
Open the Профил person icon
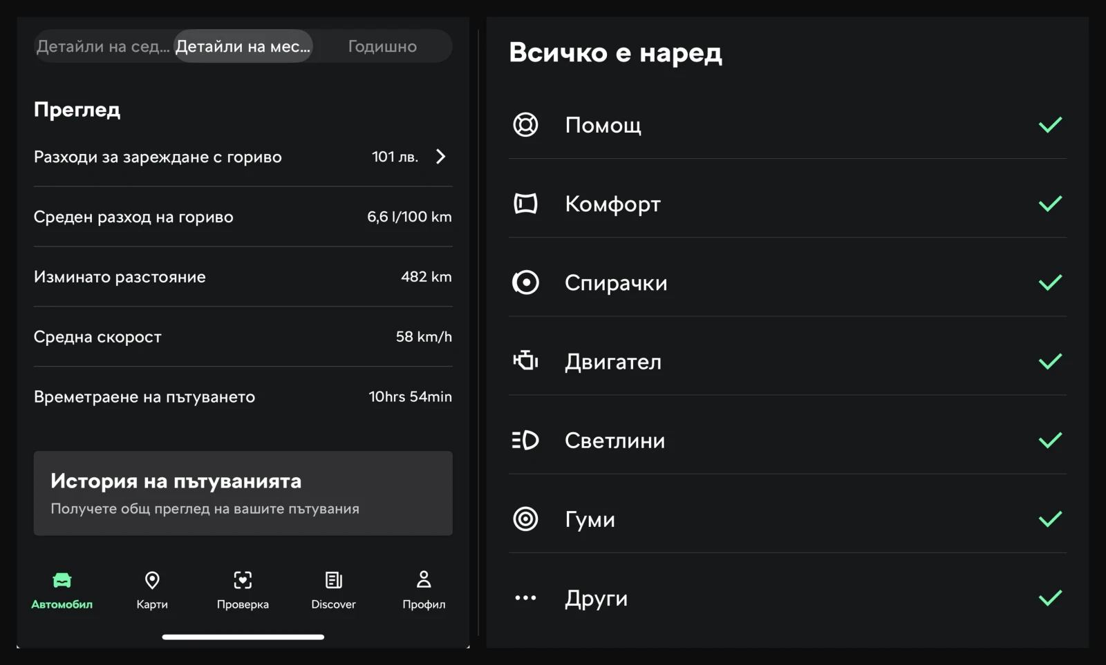[424, 579]
